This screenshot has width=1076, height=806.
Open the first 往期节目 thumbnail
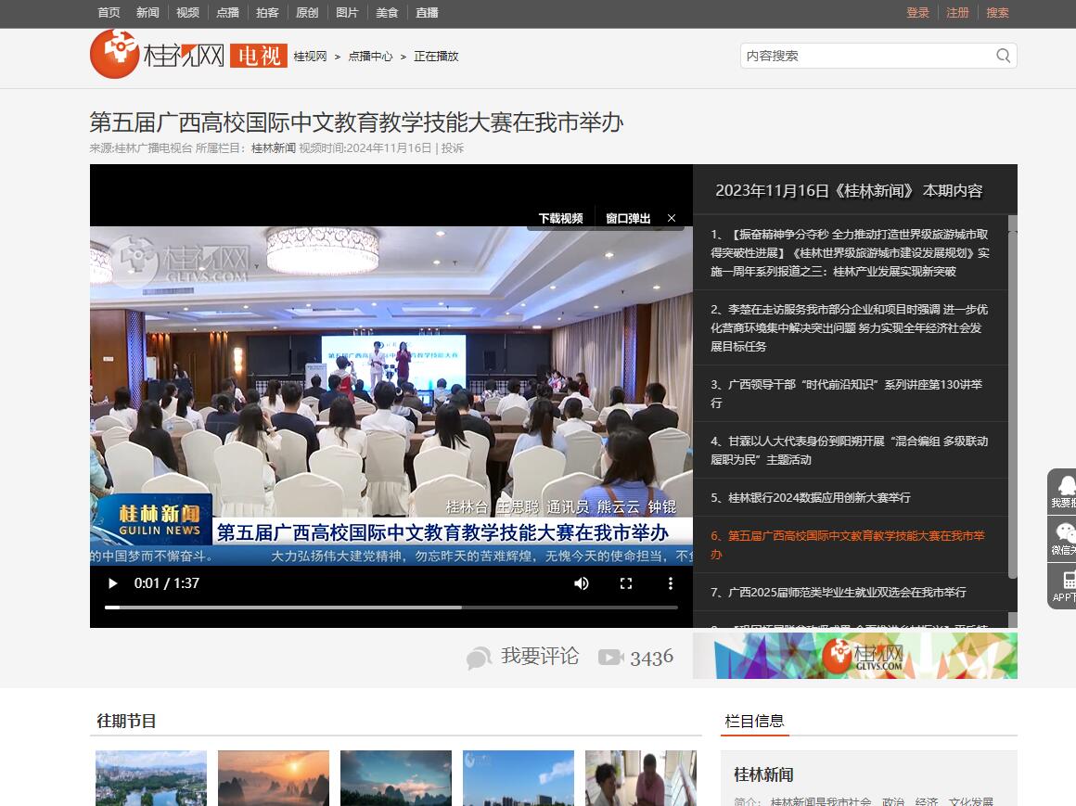pyautogui.click(x=151, y=777)
